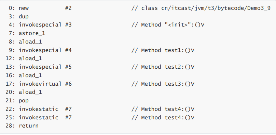Click aload_1 at offset 12
276x135 pixels.
point(30,58)
